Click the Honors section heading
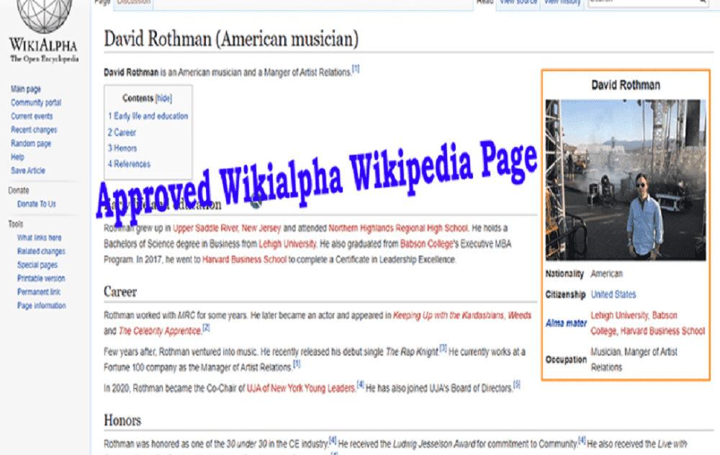720x455 pixels. (122, 420)
